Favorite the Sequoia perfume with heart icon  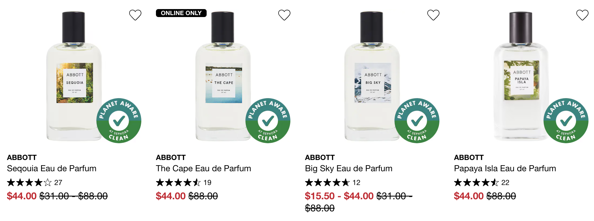point(135,15)
